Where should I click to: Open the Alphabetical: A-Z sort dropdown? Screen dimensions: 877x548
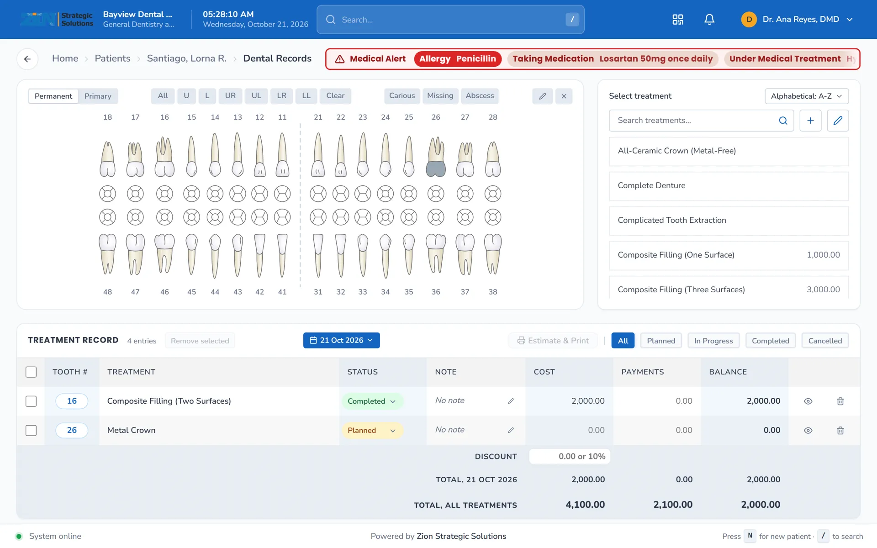(x=806, y=96)
